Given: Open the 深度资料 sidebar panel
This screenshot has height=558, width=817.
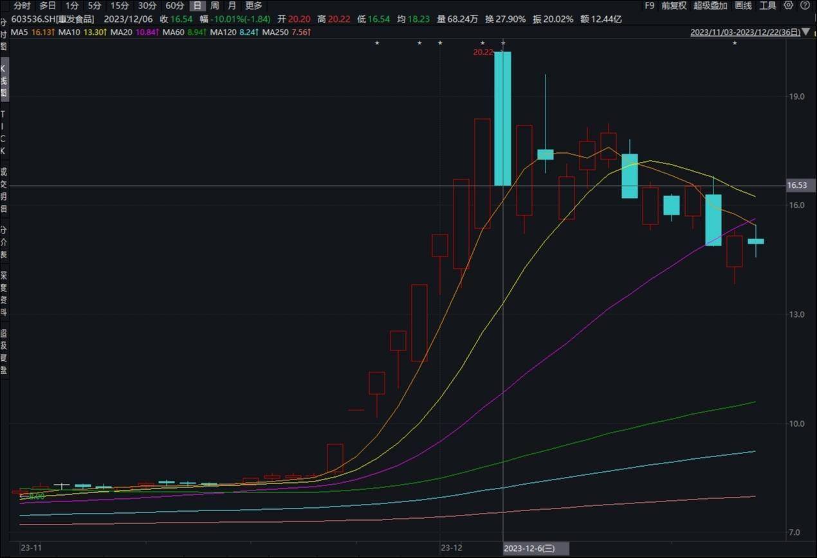Looking at the screenshot, I should 3,294.
